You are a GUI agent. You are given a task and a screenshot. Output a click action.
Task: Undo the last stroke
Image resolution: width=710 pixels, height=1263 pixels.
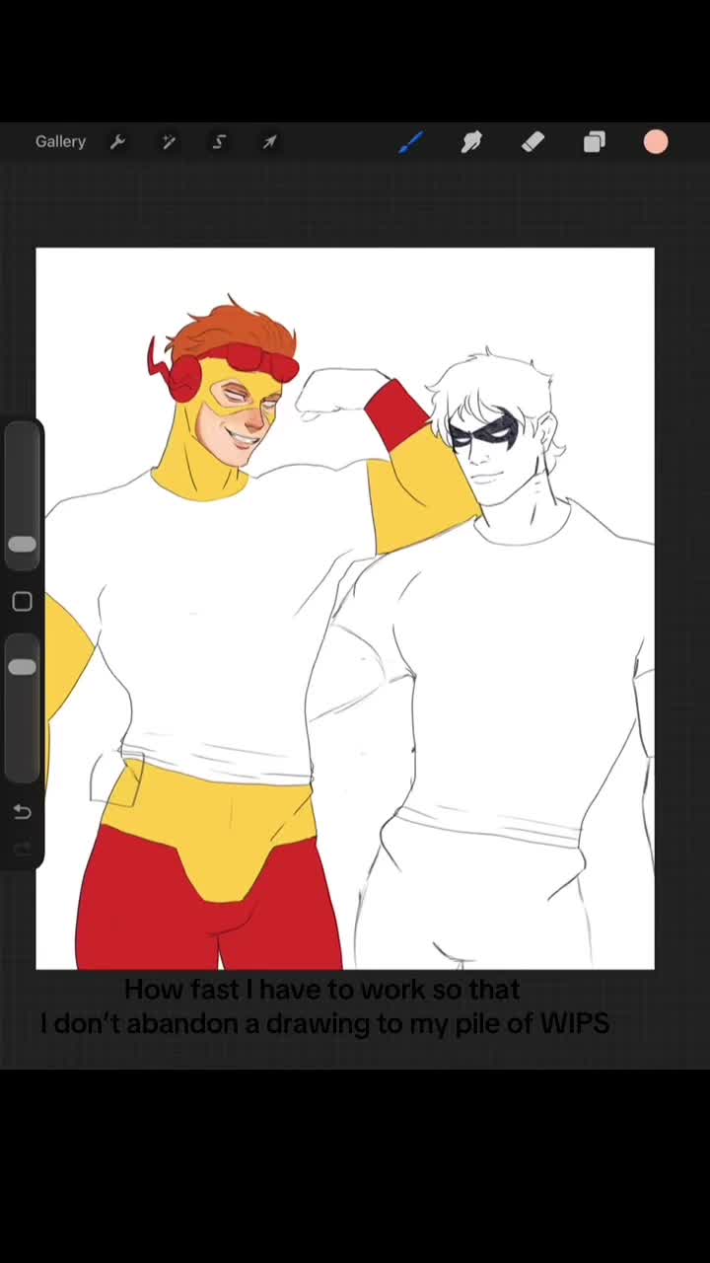(22, 812)
